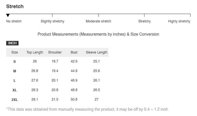Click the manual measurement disclaimer note
This screenshot has width=197, height=116.
coord(87,109)
